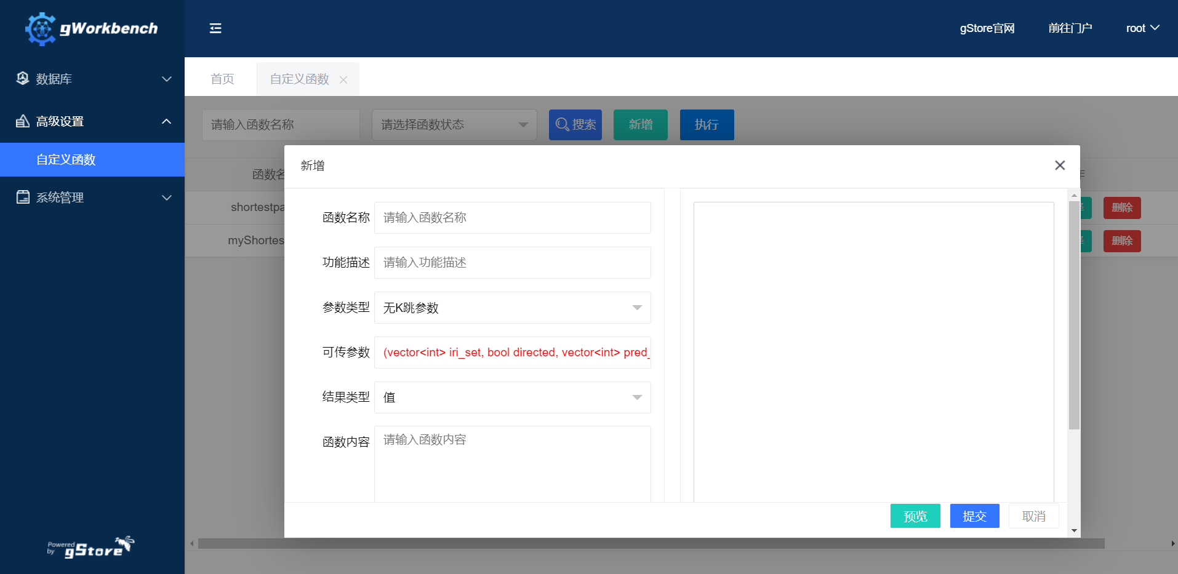Select 自定义函数 in the sidebar
The width and height of the screenshot is (1178, 574).
pyautogui.click(x=66, y=160)
